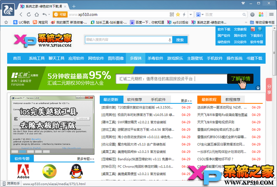This screenshot has width=277, height=187.
Task: Click the 了解详情 banner button
Action: pos(240,78)
